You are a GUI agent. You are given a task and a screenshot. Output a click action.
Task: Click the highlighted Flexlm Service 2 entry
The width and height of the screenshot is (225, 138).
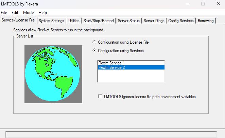[131, 67]
